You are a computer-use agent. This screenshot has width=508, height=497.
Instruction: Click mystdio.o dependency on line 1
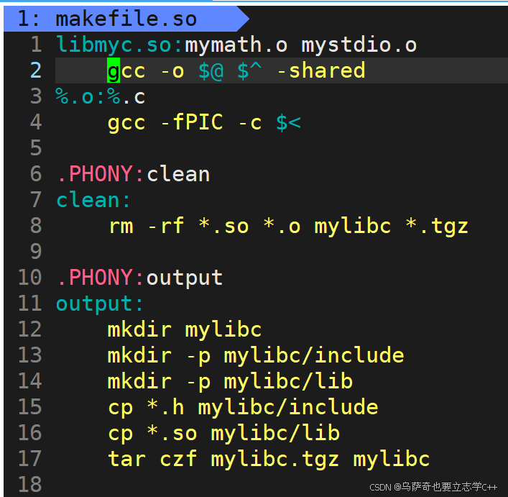(359, 45)
